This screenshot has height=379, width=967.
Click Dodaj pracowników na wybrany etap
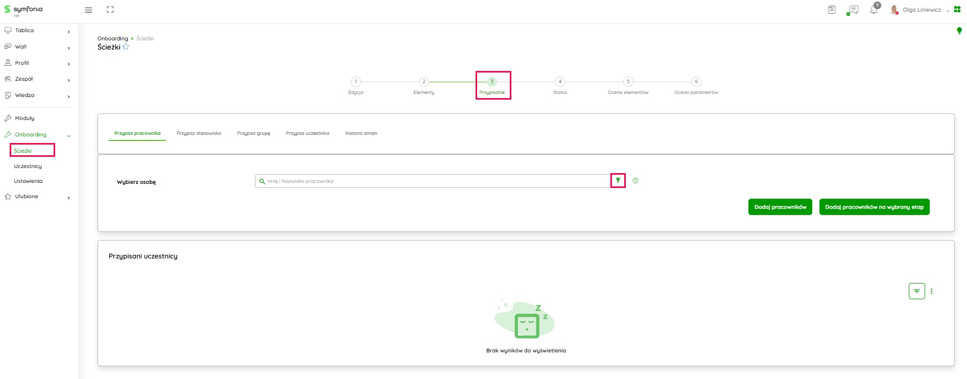tap(874, 207)
